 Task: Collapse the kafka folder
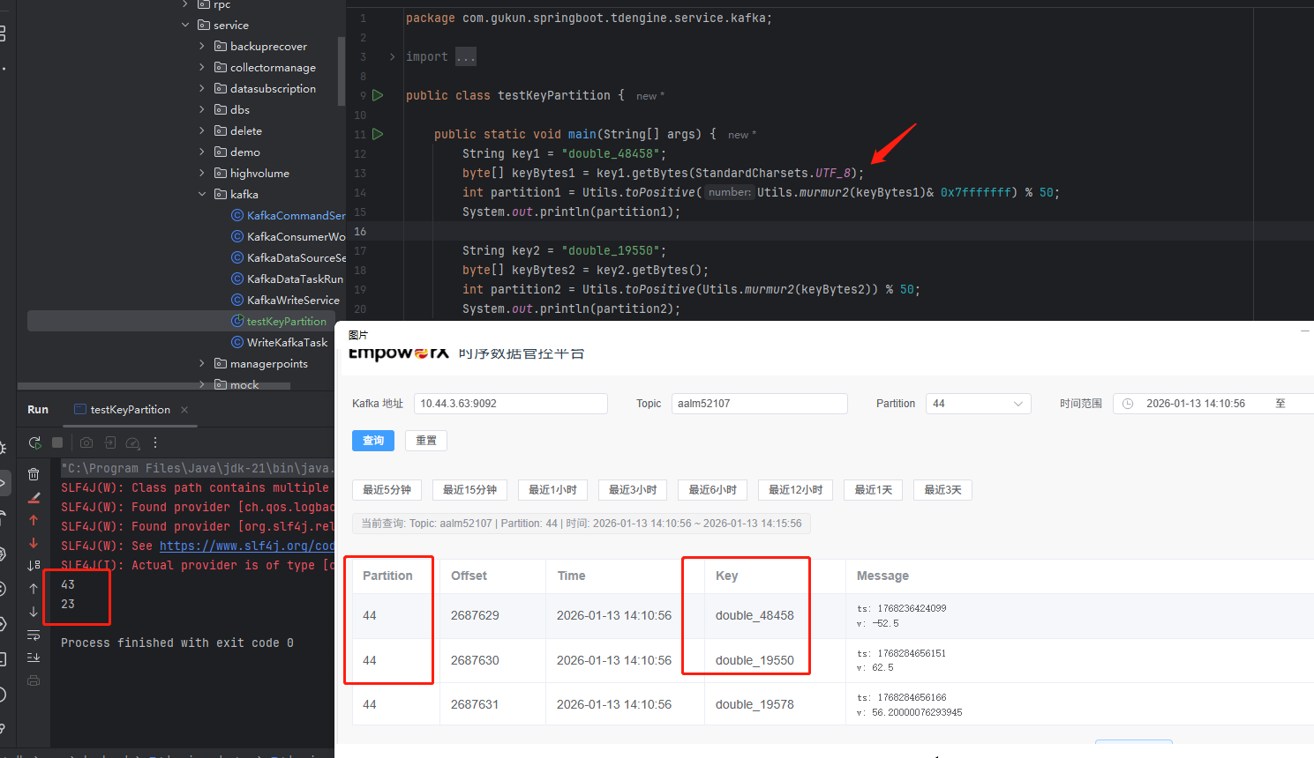pyautogui.click(x=202, y=194)
